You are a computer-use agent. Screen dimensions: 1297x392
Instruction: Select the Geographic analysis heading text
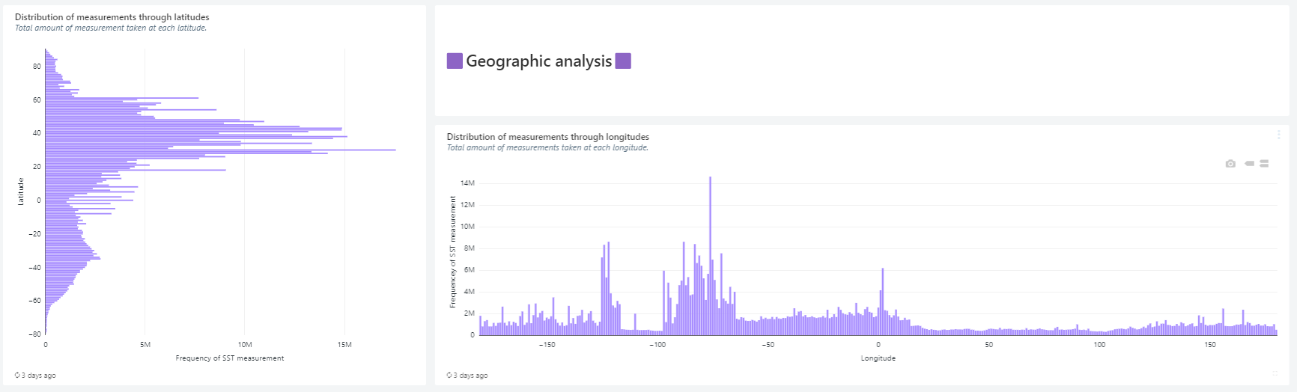(x=538, y=61)
